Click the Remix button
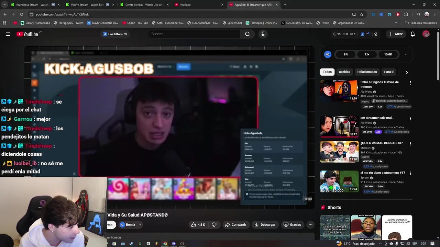Image resolution: width=440 pixels, height=247 pixels. pyautogui.click(x=128, y=225)
